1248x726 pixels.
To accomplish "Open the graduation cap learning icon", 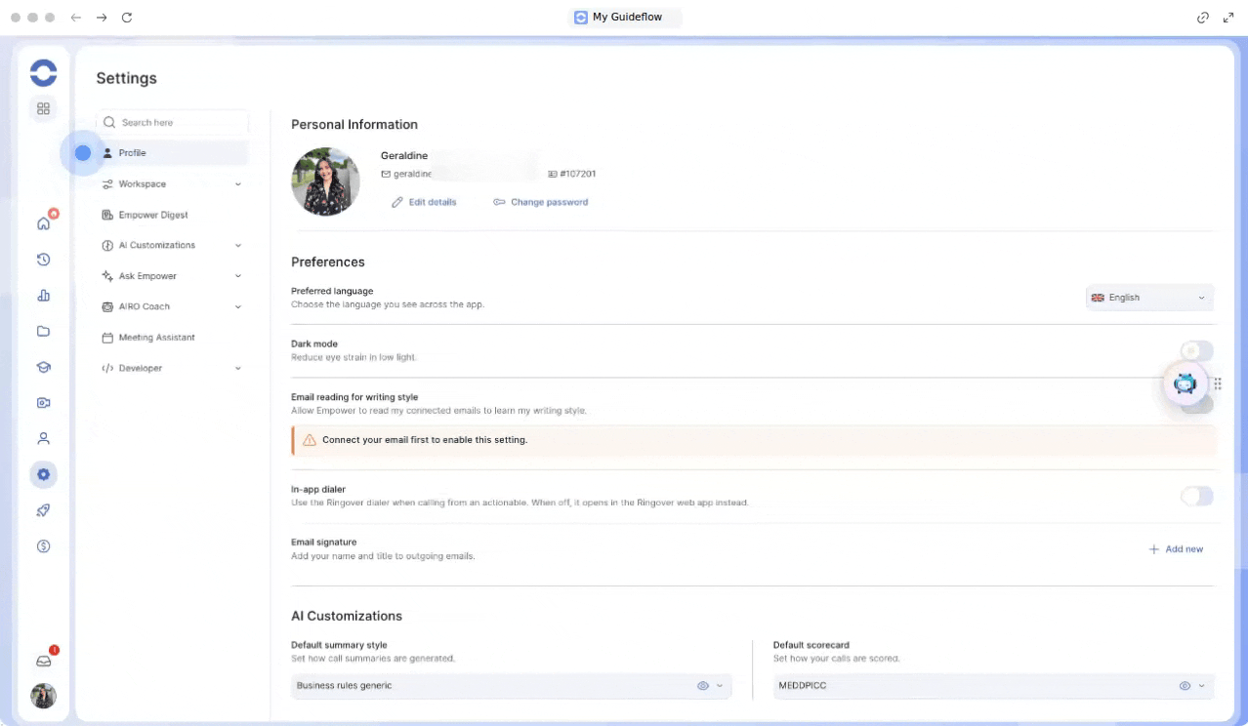I will click(43, 367).
